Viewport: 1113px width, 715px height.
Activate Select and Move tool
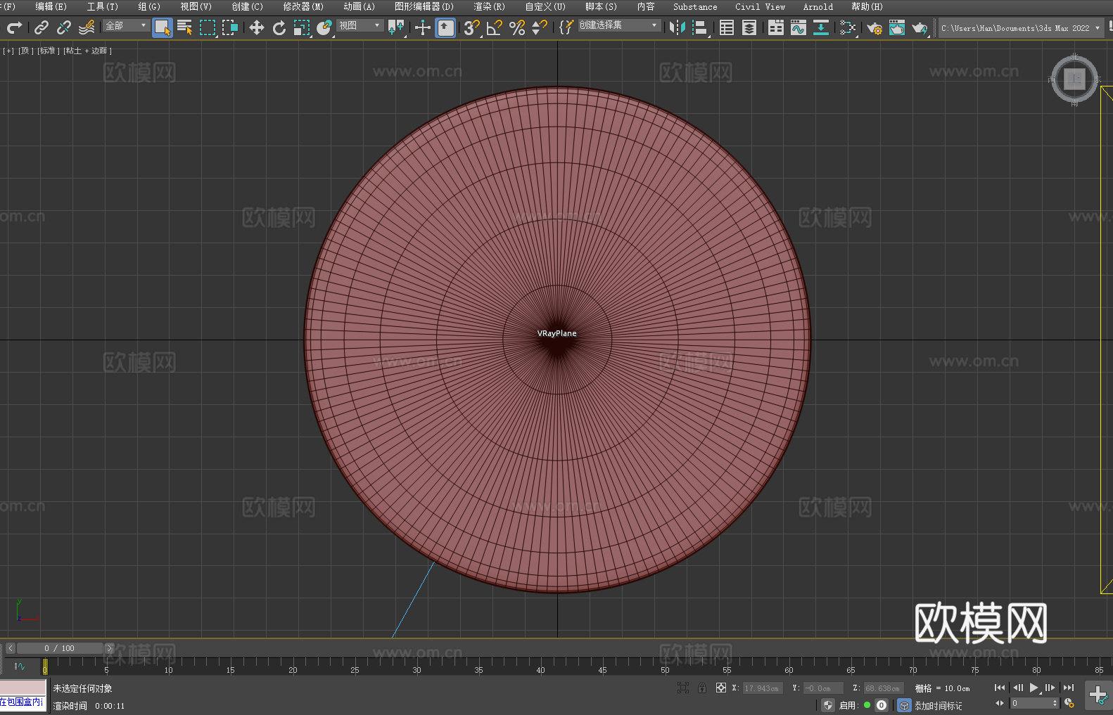pos(257,27)
